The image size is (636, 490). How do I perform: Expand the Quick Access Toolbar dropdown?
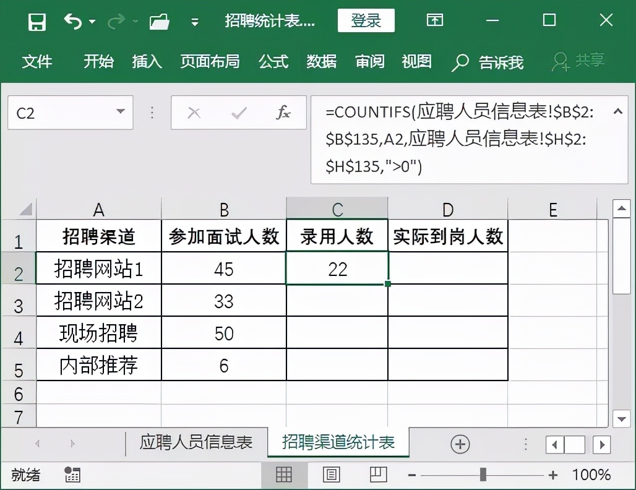pos(194,20)
